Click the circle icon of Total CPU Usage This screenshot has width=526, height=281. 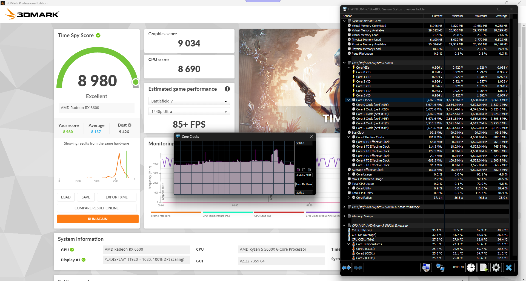(x=349, y=184)
